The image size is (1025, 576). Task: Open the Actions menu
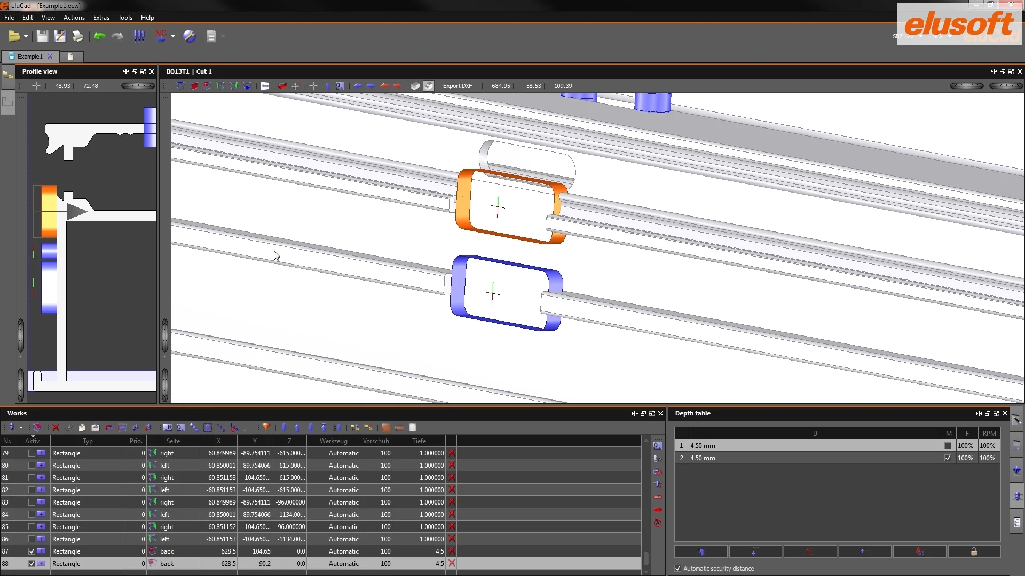pyautogui.click(x=74, y=17)
